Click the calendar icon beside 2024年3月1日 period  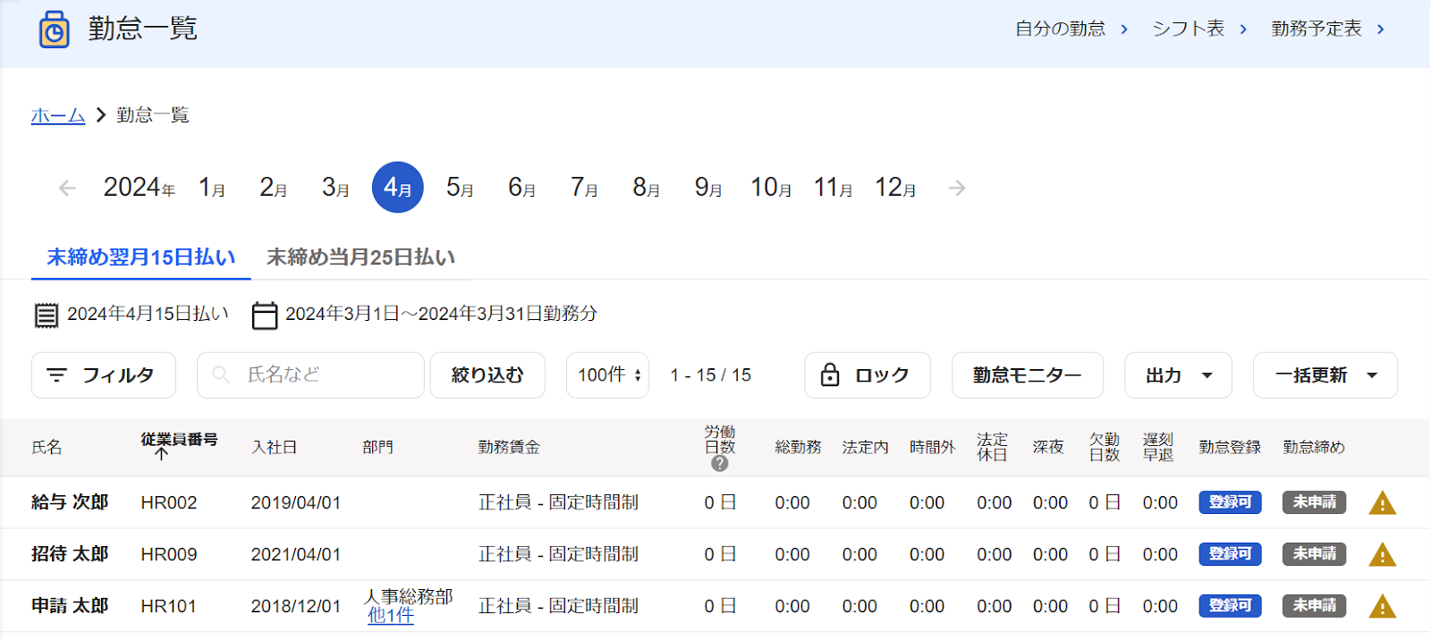coord(265,315)
